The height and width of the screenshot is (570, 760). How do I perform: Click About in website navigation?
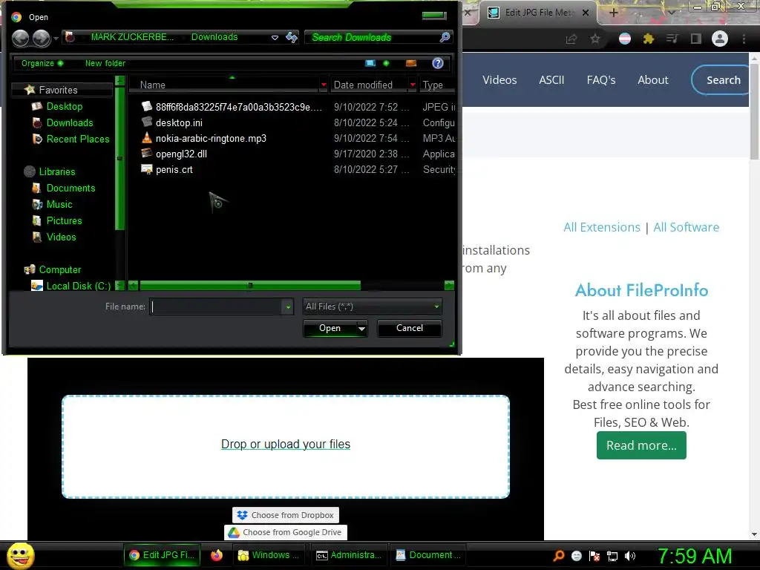[653, 80]
